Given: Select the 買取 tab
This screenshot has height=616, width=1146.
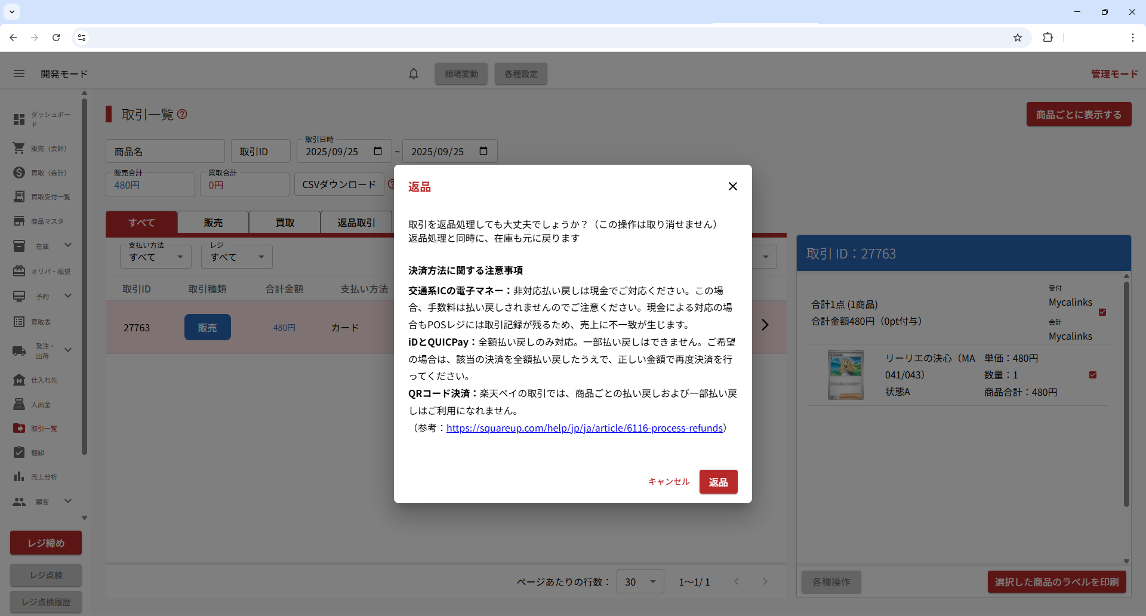Looking at the screenshot, I should tap(285, 223).
